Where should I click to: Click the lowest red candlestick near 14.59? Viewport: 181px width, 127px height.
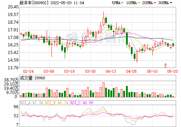point(137,56)
